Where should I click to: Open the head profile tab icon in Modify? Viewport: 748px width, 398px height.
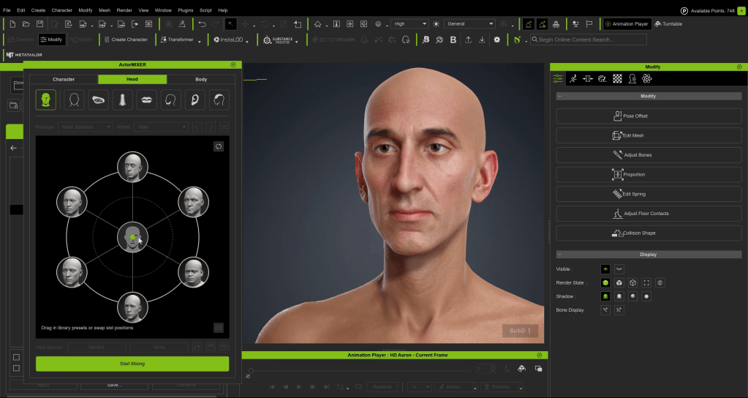[x=632, y=79]
